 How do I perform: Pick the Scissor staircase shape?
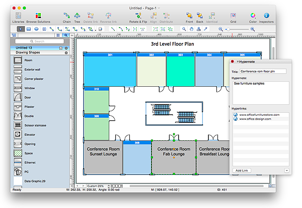click(18, 126)
